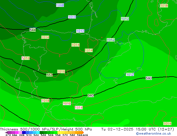Click the 474 legend value
The width and height of the screenshot is (177, 136).
(8, 135)
